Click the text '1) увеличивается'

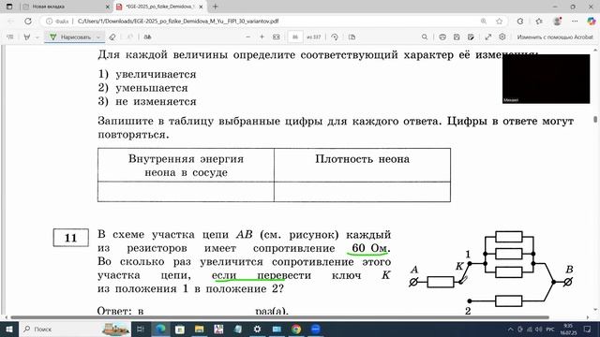coord(147,74)
